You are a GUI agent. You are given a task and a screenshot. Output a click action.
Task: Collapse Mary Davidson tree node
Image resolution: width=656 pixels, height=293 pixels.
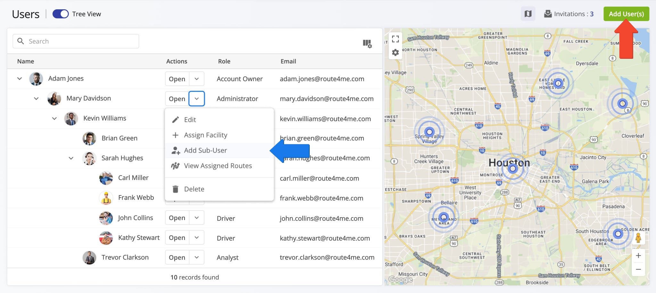(x=36, y=99)
